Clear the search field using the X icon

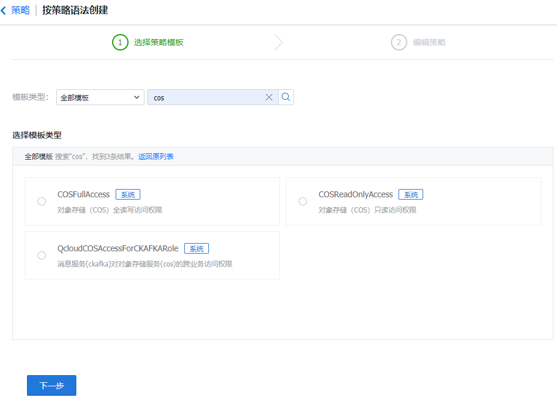point(269,97)
